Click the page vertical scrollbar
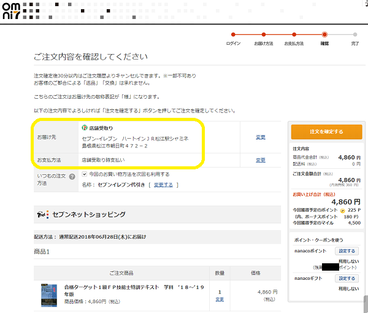Viewport: 368px width, 313px height. [x=366, y=303]
